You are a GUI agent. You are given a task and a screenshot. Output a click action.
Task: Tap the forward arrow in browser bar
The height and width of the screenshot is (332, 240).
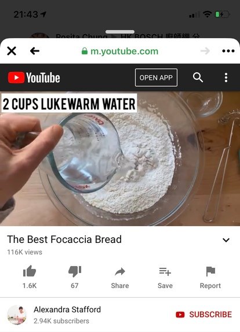tap(205, 51)
